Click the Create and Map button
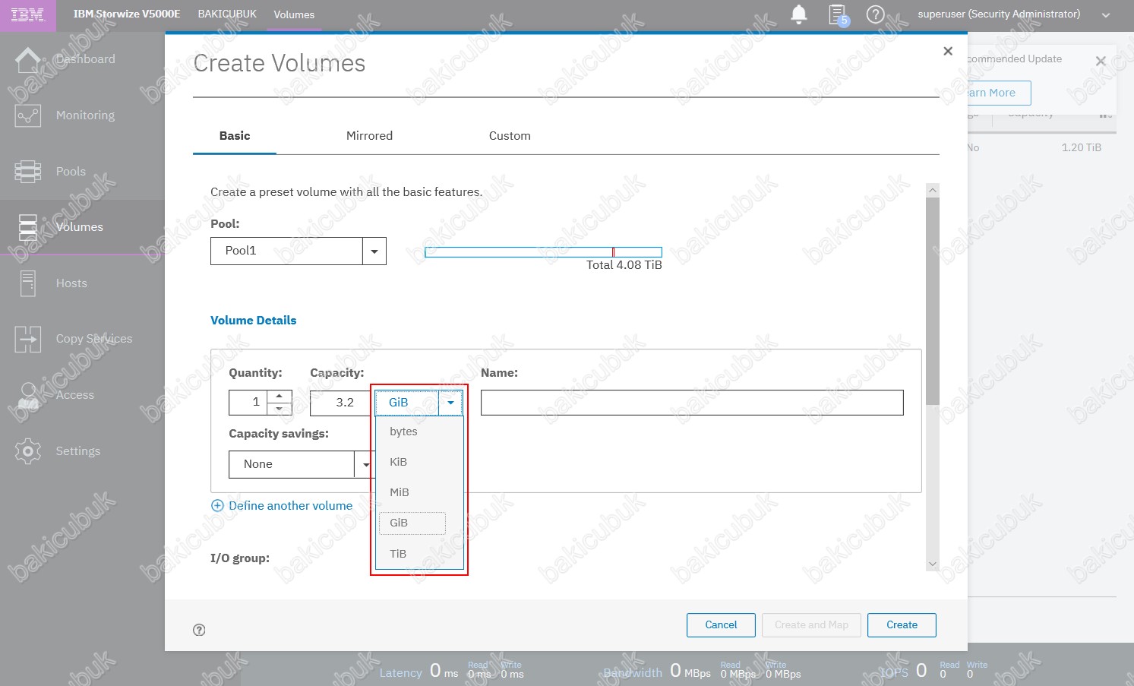Image resolution: width=1134 pixels, height=686 pixels. pyautogui.click(x=811, y=625)
